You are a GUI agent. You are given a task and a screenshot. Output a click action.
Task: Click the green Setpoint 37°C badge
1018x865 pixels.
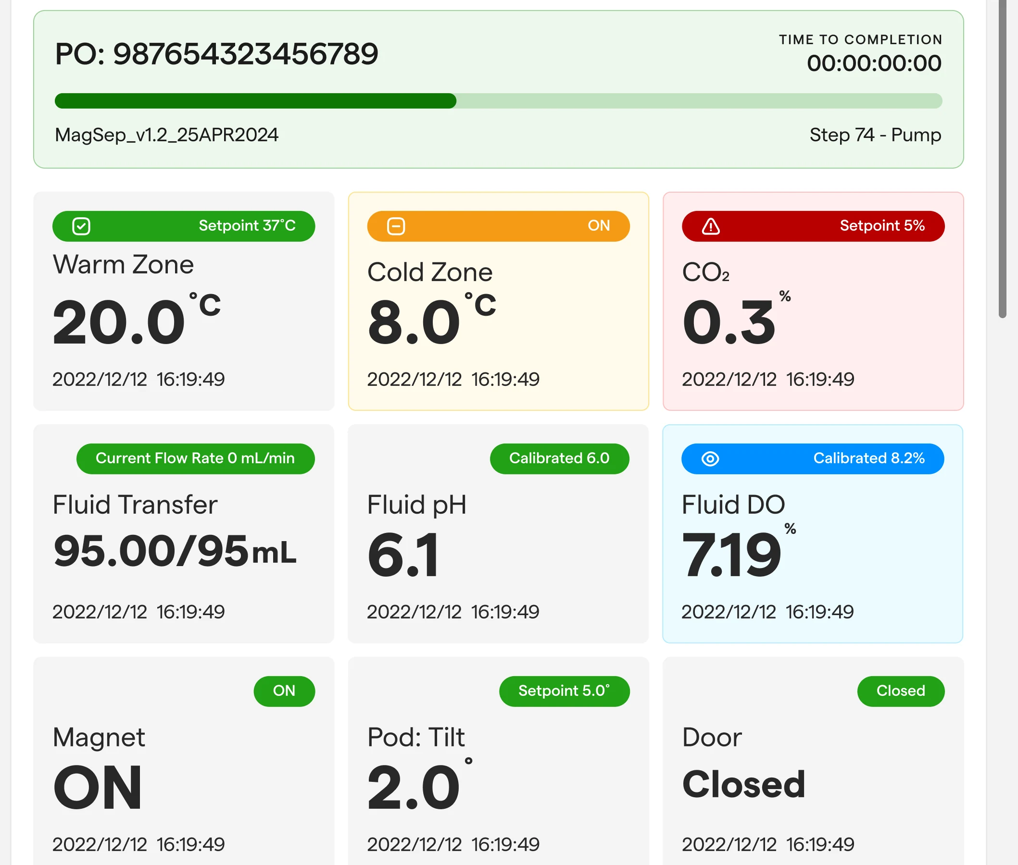(x=184, y=226)
